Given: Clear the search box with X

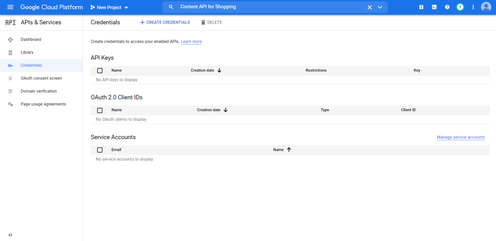Looking at the screenshot, I should point(370,7).
